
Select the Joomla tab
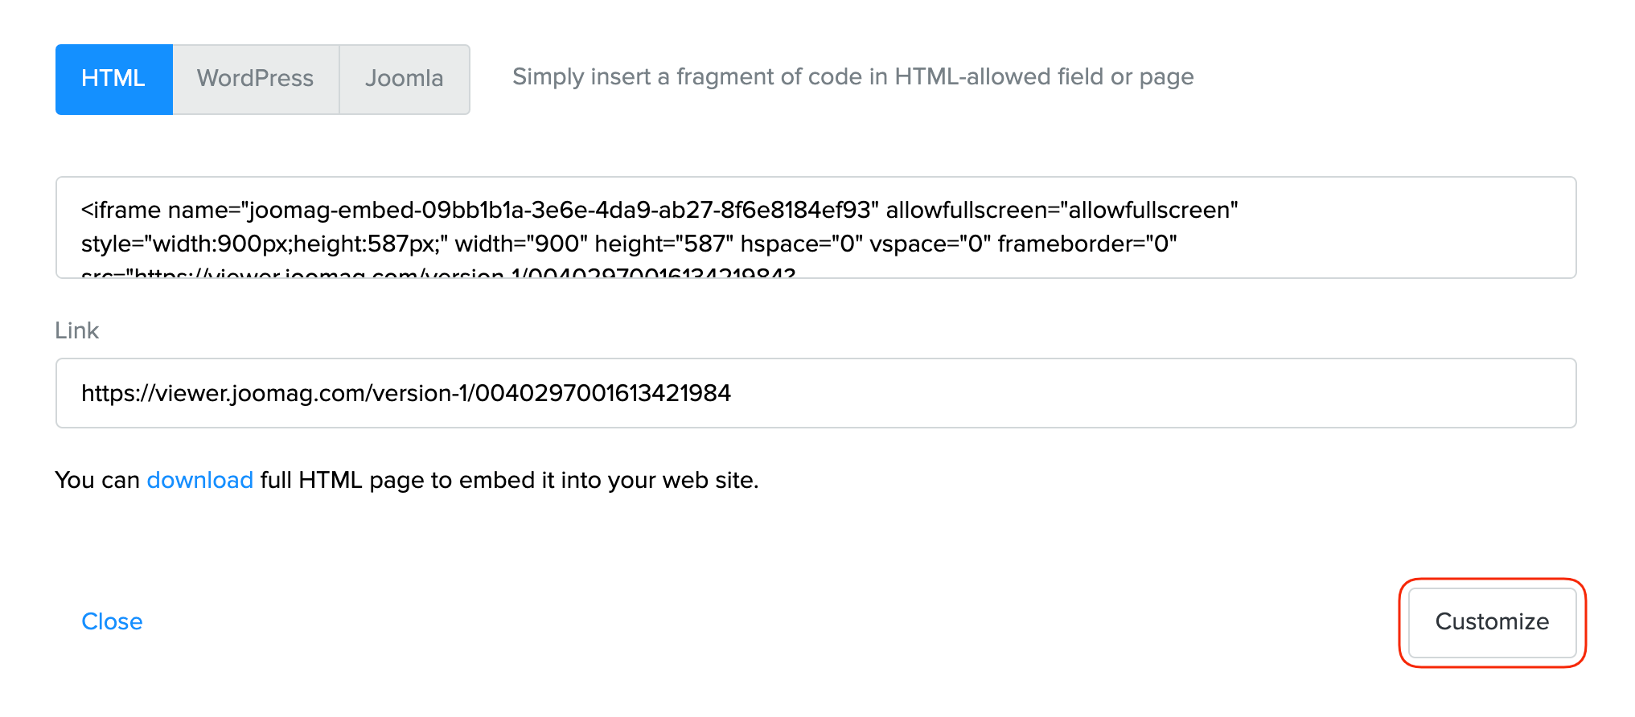click(404, 79)
